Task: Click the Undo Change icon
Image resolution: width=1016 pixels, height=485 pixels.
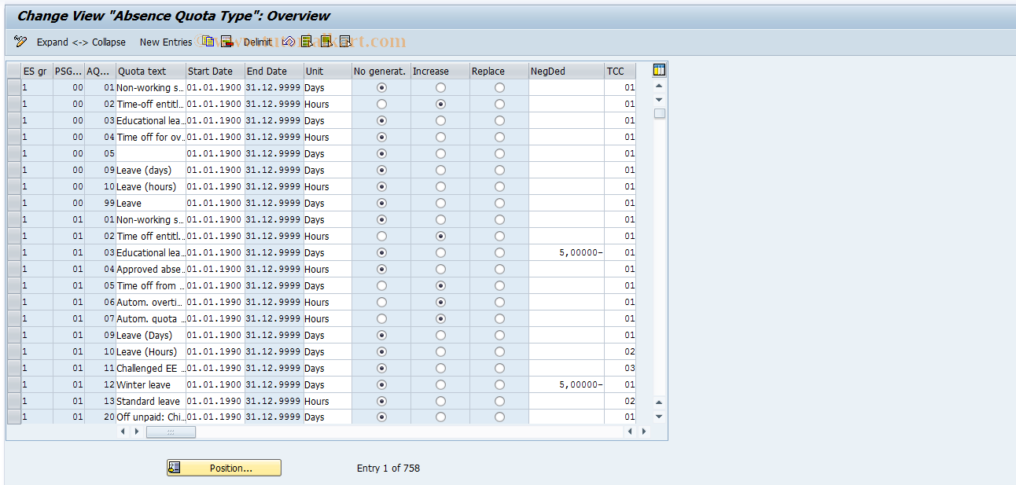Action: (289, 42)
